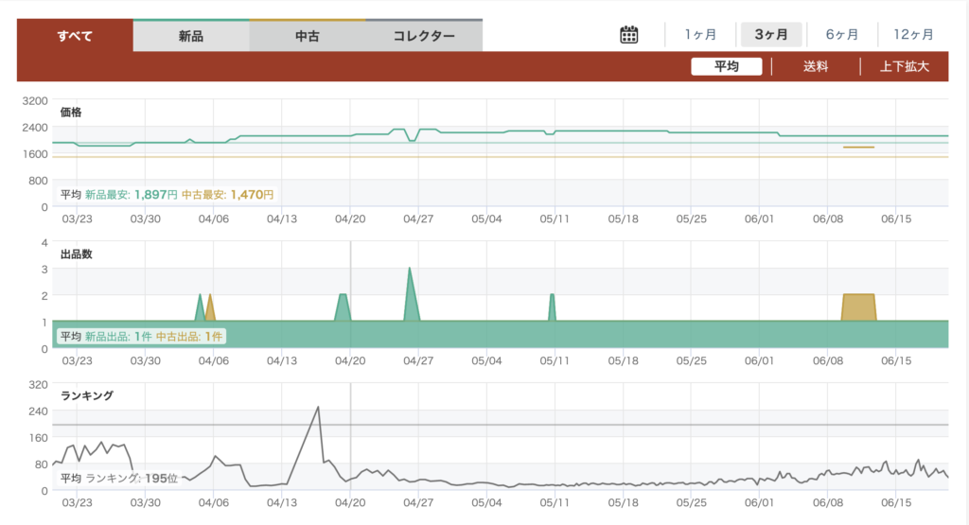Image resolution: width=969 pixels, height=525 pixels.
Task: Click the 平均 ランキング 195位 label
Action: (118, 478)
